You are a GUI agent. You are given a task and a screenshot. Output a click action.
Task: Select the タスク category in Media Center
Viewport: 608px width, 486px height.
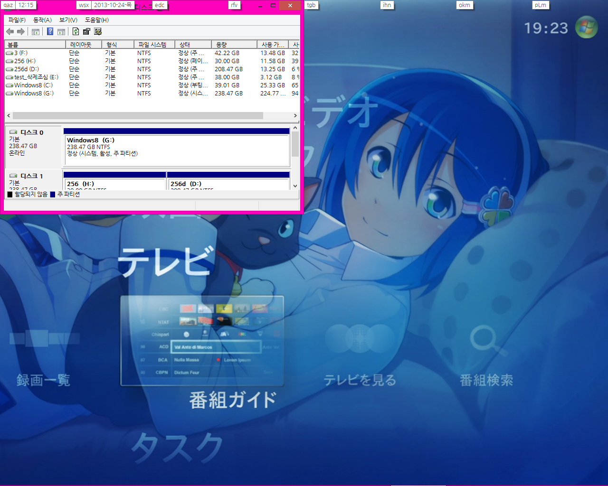coord(177,448)
